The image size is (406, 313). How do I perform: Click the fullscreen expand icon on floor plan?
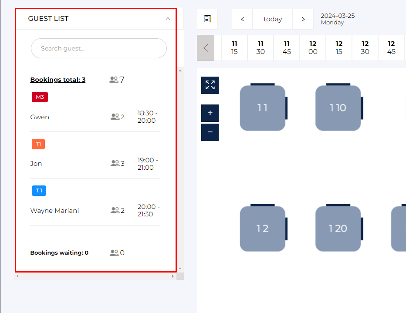coord(210,85)
